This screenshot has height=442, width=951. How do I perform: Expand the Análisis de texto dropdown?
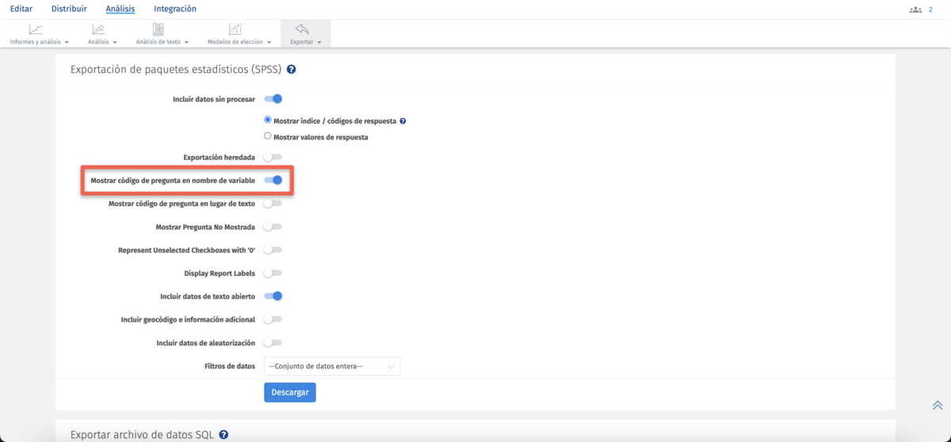tap(162, 42)
